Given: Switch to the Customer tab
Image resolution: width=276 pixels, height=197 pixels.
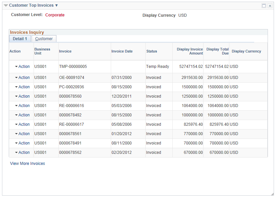Looking at the screenshot, I should click(x=44, y=38).
